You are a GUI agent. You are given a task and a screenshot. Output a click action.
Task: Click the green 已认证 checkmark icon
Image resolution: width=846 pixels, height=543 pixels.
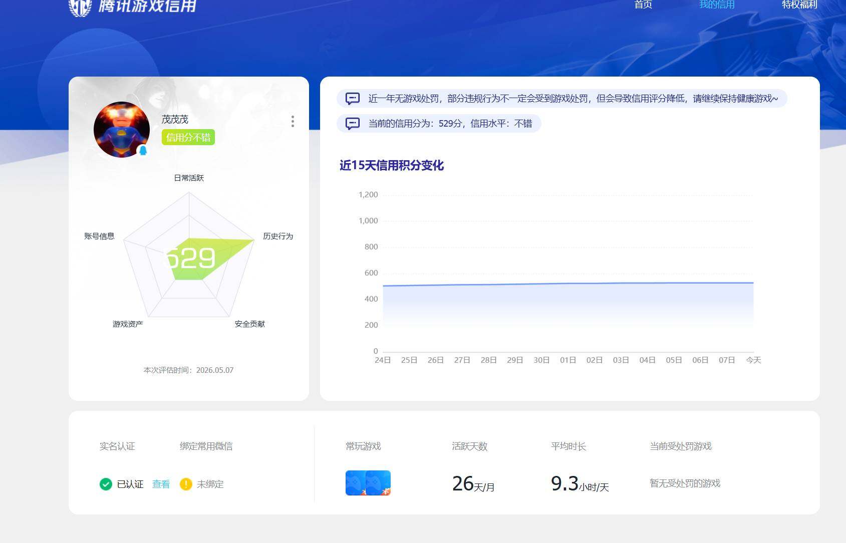[x=106, y=484]
